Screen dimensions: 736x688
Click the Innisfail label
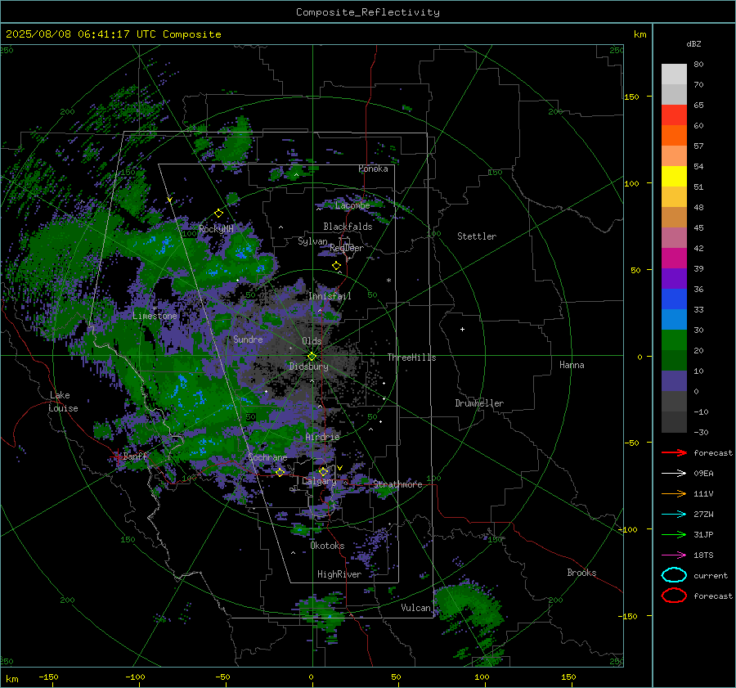coord(330,296)
